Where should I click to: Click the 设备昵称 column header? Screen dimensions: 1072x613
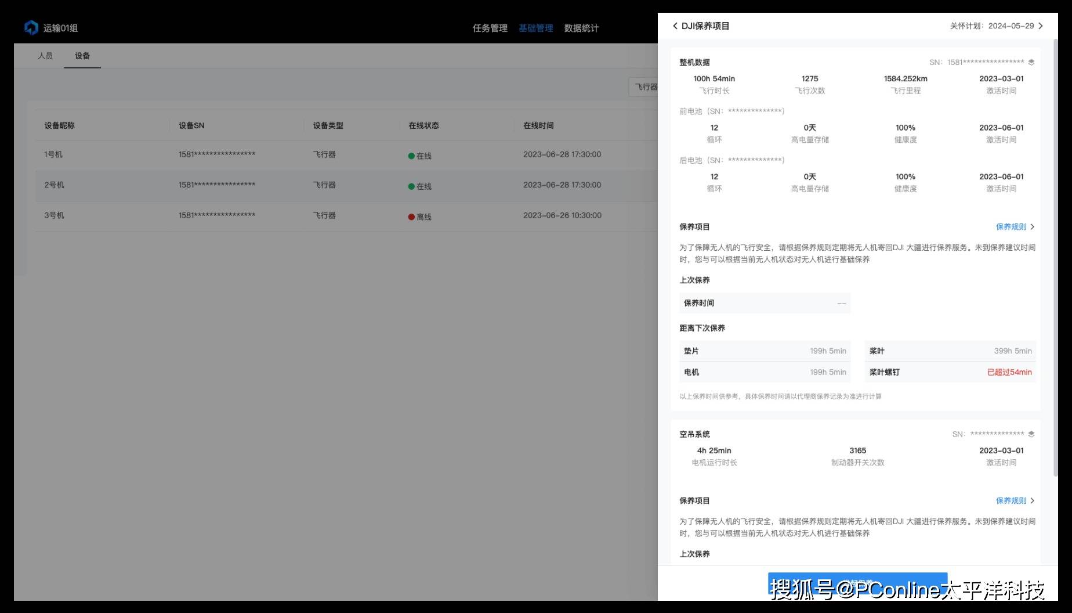pos(60,125)
